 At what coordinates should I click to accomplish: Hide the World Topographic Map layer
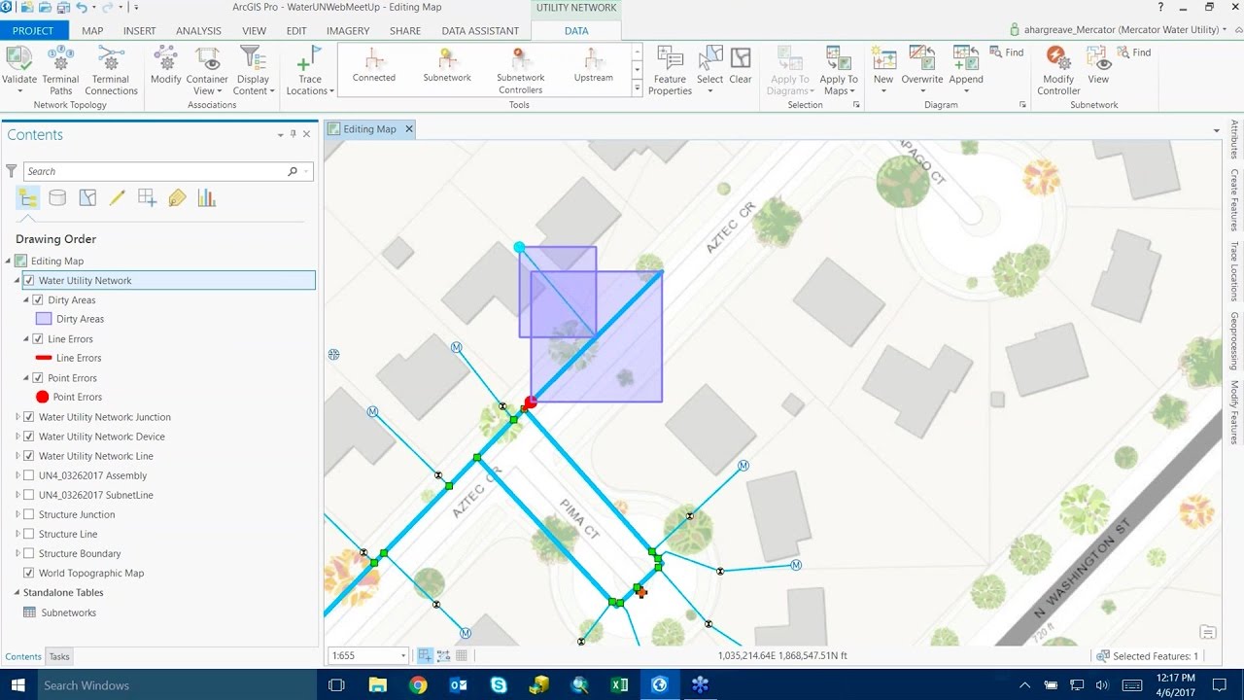[29, 573]
